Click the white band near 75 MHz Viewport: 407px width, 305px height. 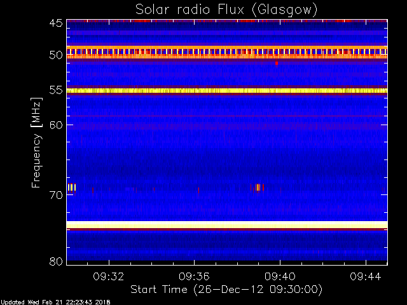[227, 224]
